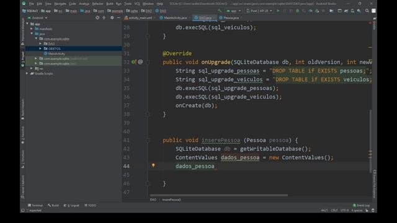397x223 pixels.
Task: Click the inserePessoa() breadcrumb below editor
Action: coord(171,199)
